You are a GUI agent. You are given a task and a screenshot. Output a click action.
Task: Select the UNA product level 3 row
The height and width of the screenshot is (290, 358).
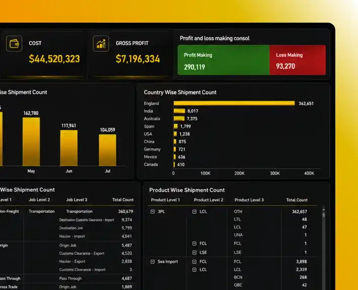pyautogui.click(x=238, y=235)
